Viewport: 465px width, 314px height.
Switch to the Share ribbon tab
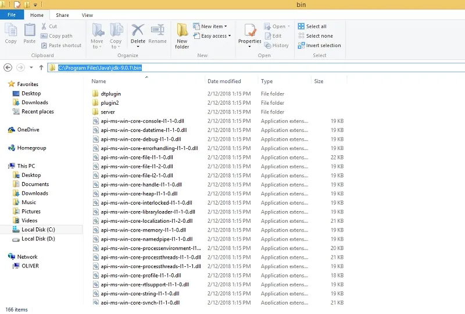click(x=62, y=15)
